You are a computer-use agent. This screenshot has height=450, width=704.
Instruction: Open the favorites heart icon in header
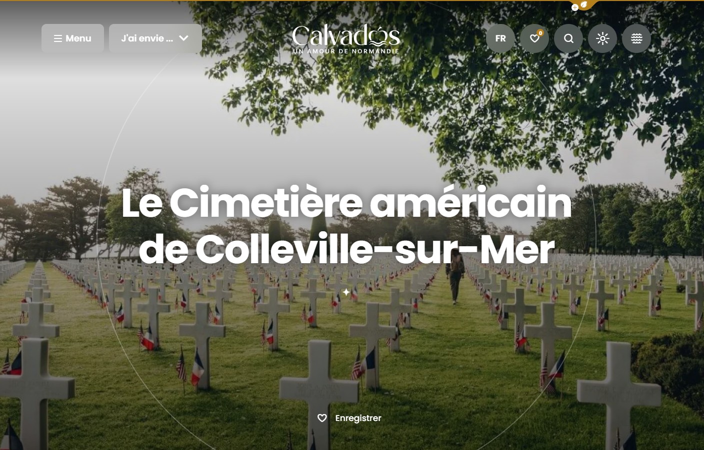coord(534,38)
